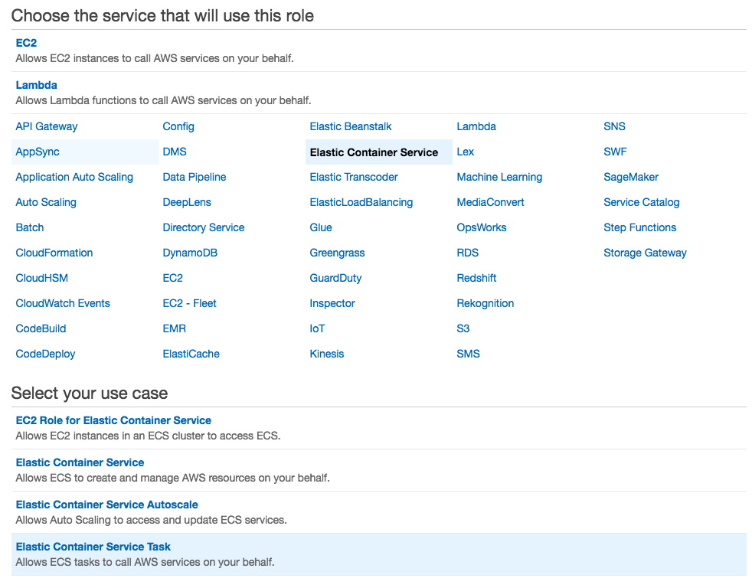Viewport: 752px width, 588px height.
Task: Choose the Lambda heading above the service grid
Action: [36, 85]
